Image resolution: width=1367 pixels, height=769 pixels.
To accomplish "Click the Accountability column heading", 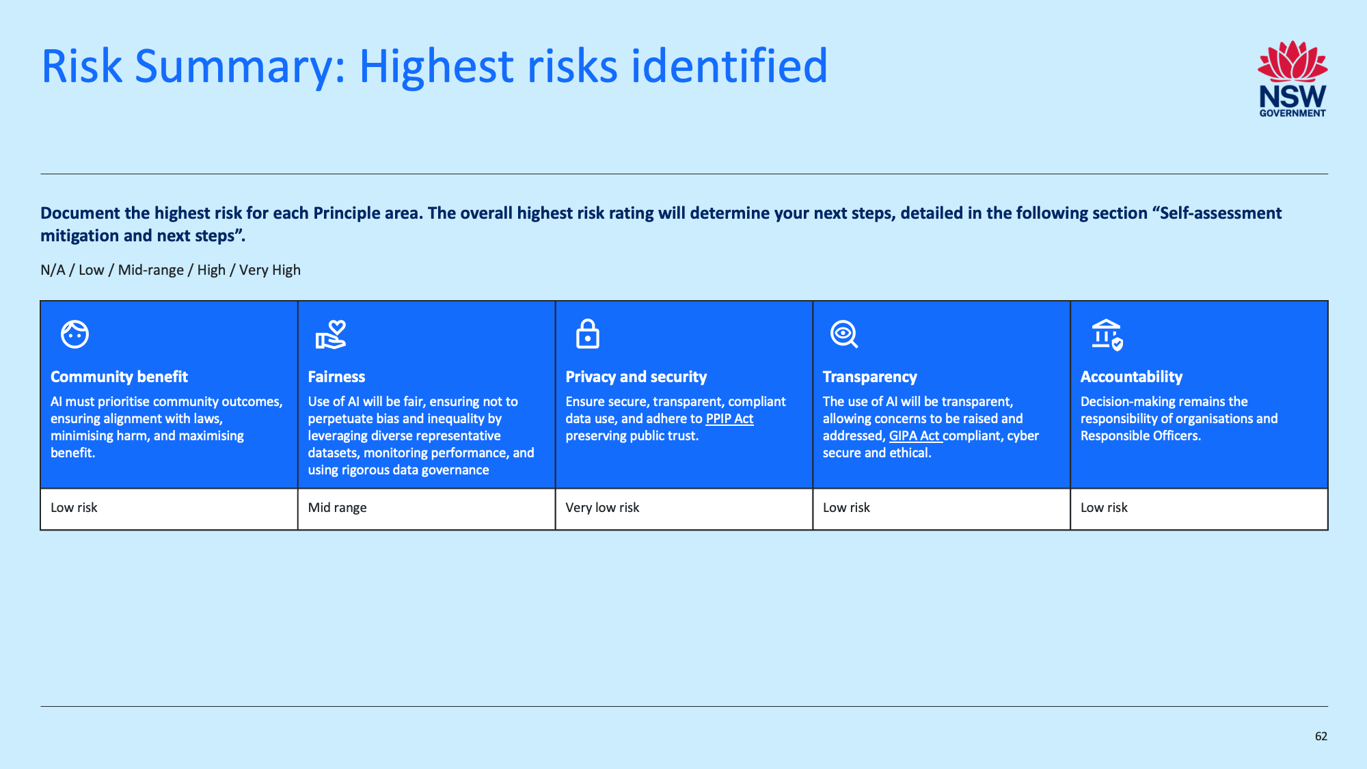I will click(x=1131, y=377).
